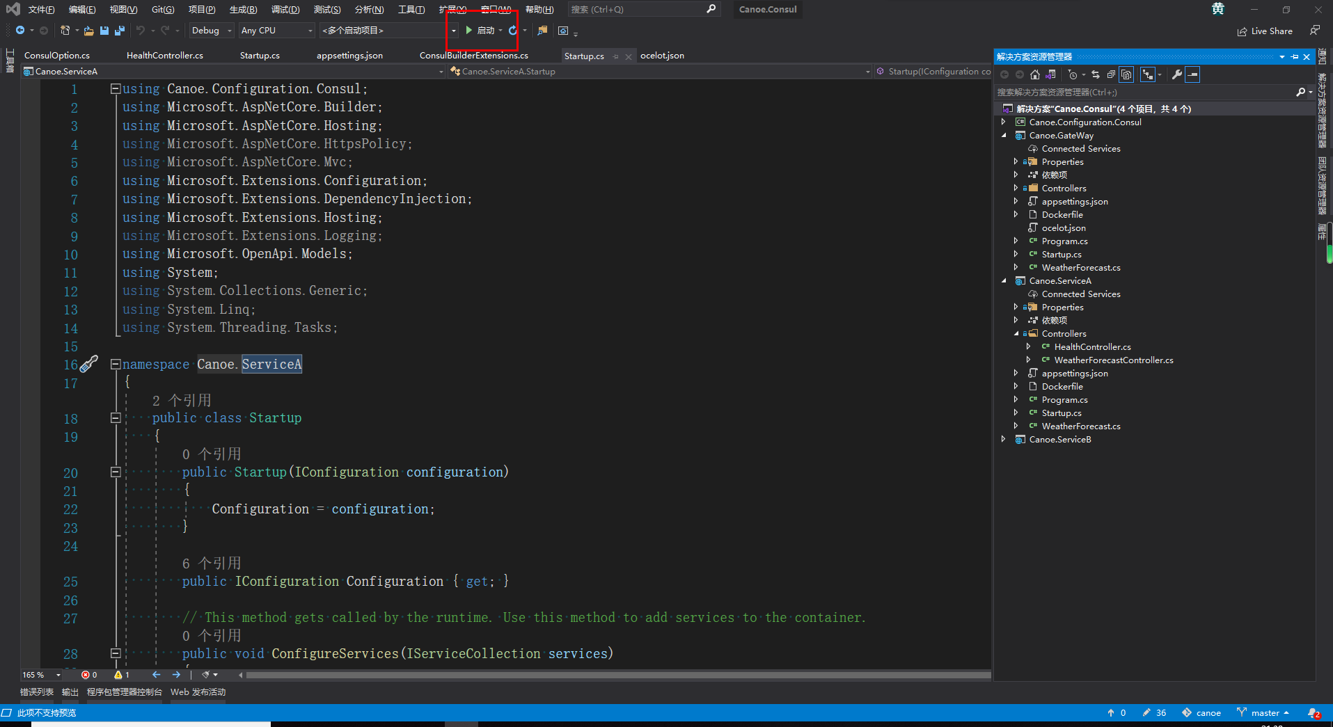Open the startup projects dropdown
Screen dimensions: 1333x727
coord(388,31)
